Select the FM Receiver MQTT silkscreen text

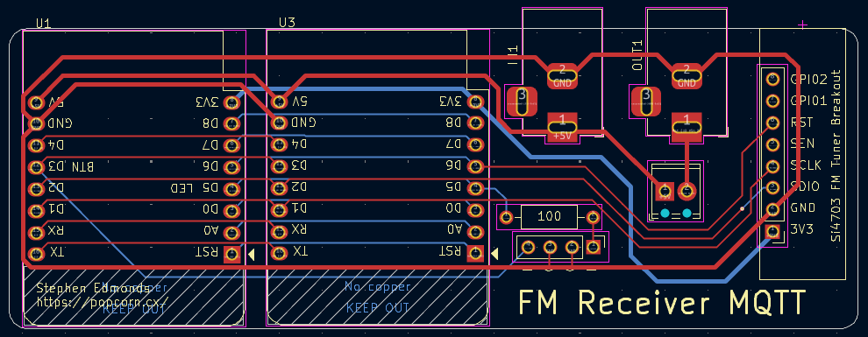[661, 303]
